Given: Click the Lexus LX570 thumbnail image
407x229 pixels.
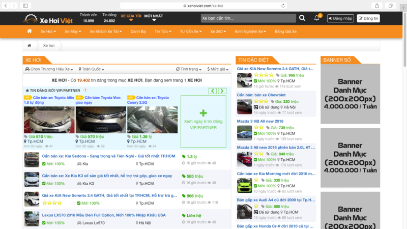Looking at the screenshot, I should pos(32,219).
